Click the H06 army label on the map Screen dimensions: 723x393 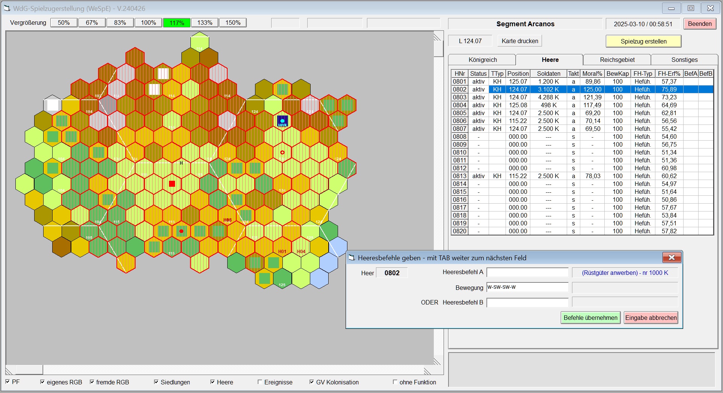coord(228,220)
